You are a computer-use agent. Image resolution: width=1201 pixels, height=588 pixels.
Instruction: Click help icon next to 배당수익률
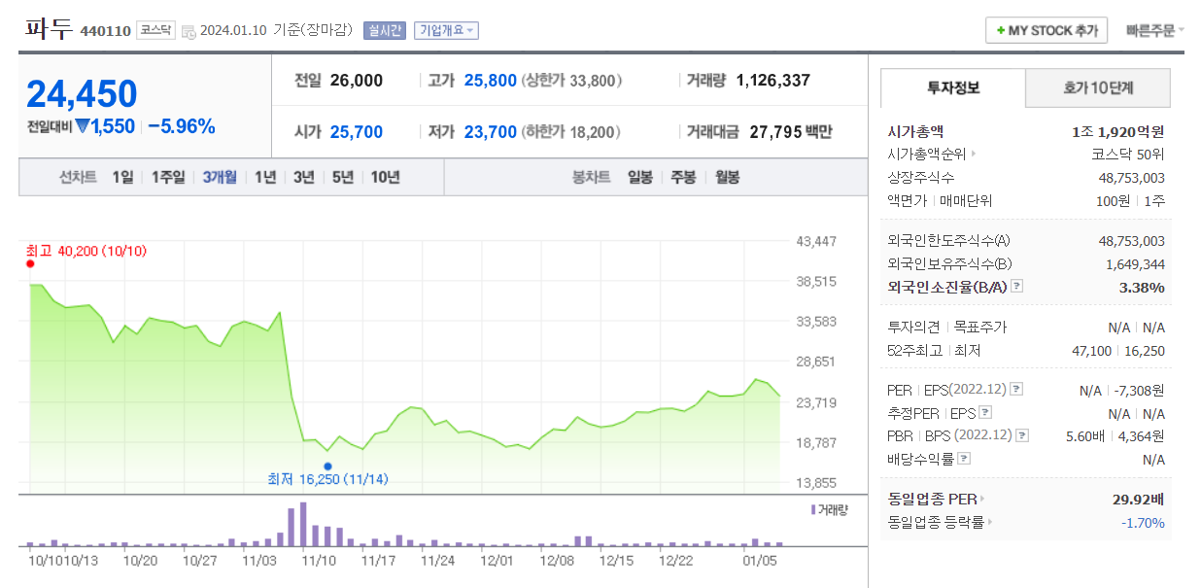coord(964,459)
